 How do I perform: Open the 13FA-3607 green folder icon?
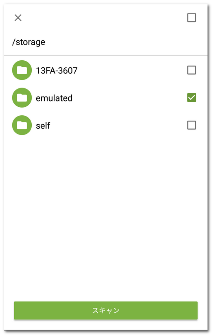pyautogui.click(x=22, y=70)
